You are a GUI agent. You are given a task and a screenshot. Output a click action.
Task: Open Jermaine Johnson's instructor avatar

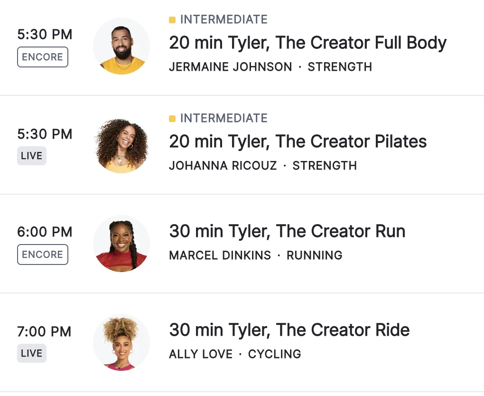[x=121, y=47]
